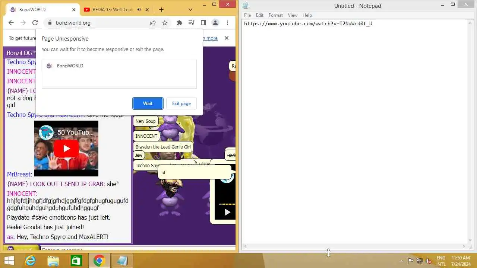Open a new Chrome tab
Viewport: 477px width, 268px height.
pos(161,10)
